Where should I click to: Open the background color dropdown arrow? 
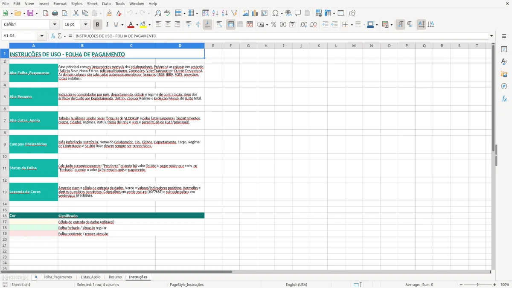(x=149, y=25)
